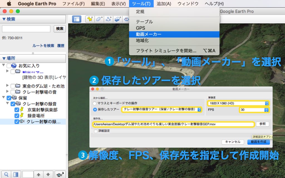Click the ルートを検索 link
Image resolution: width=285 pixels, height=178 pixels.
pyautogui.click(x=43, y=46)
